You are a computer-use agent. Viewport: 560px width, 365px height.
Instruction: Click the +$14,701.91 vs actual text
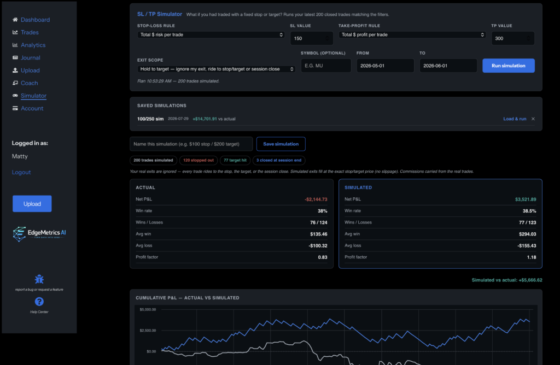click(214, 119)
